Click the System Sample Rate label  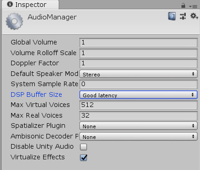click(x=45, y=84)
